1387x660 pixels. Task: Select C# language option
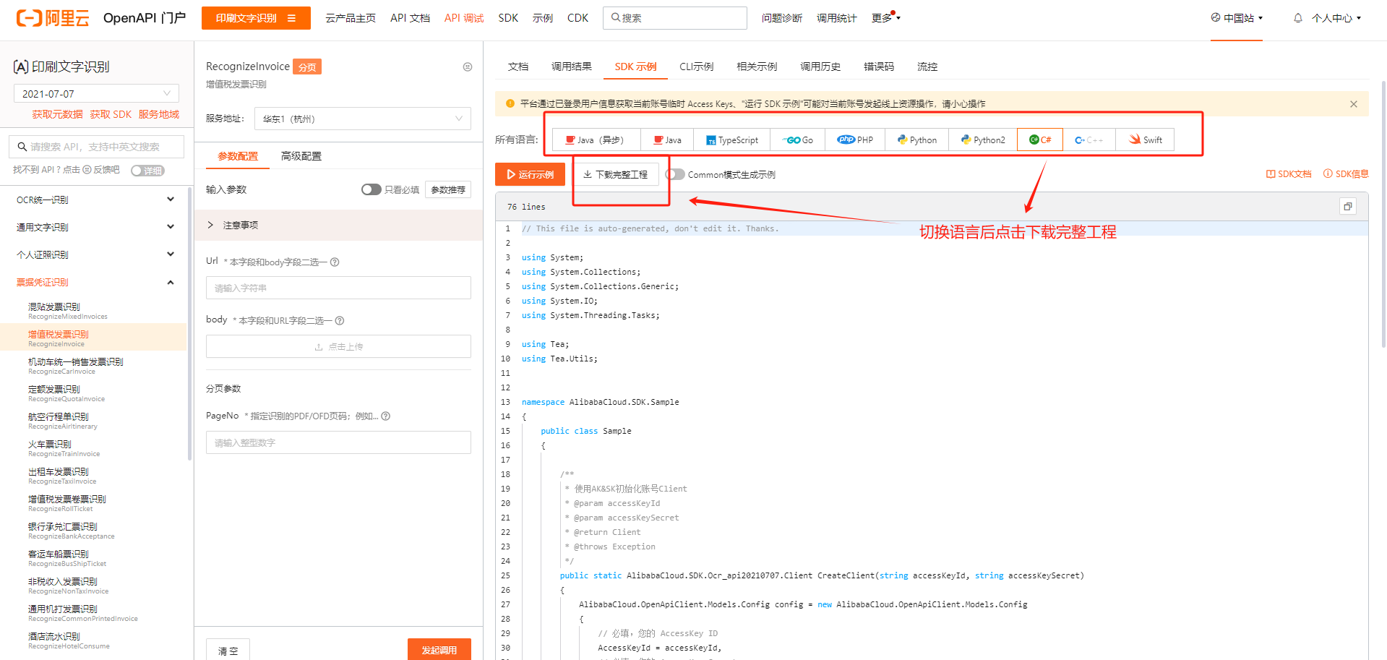(1040, 140)
